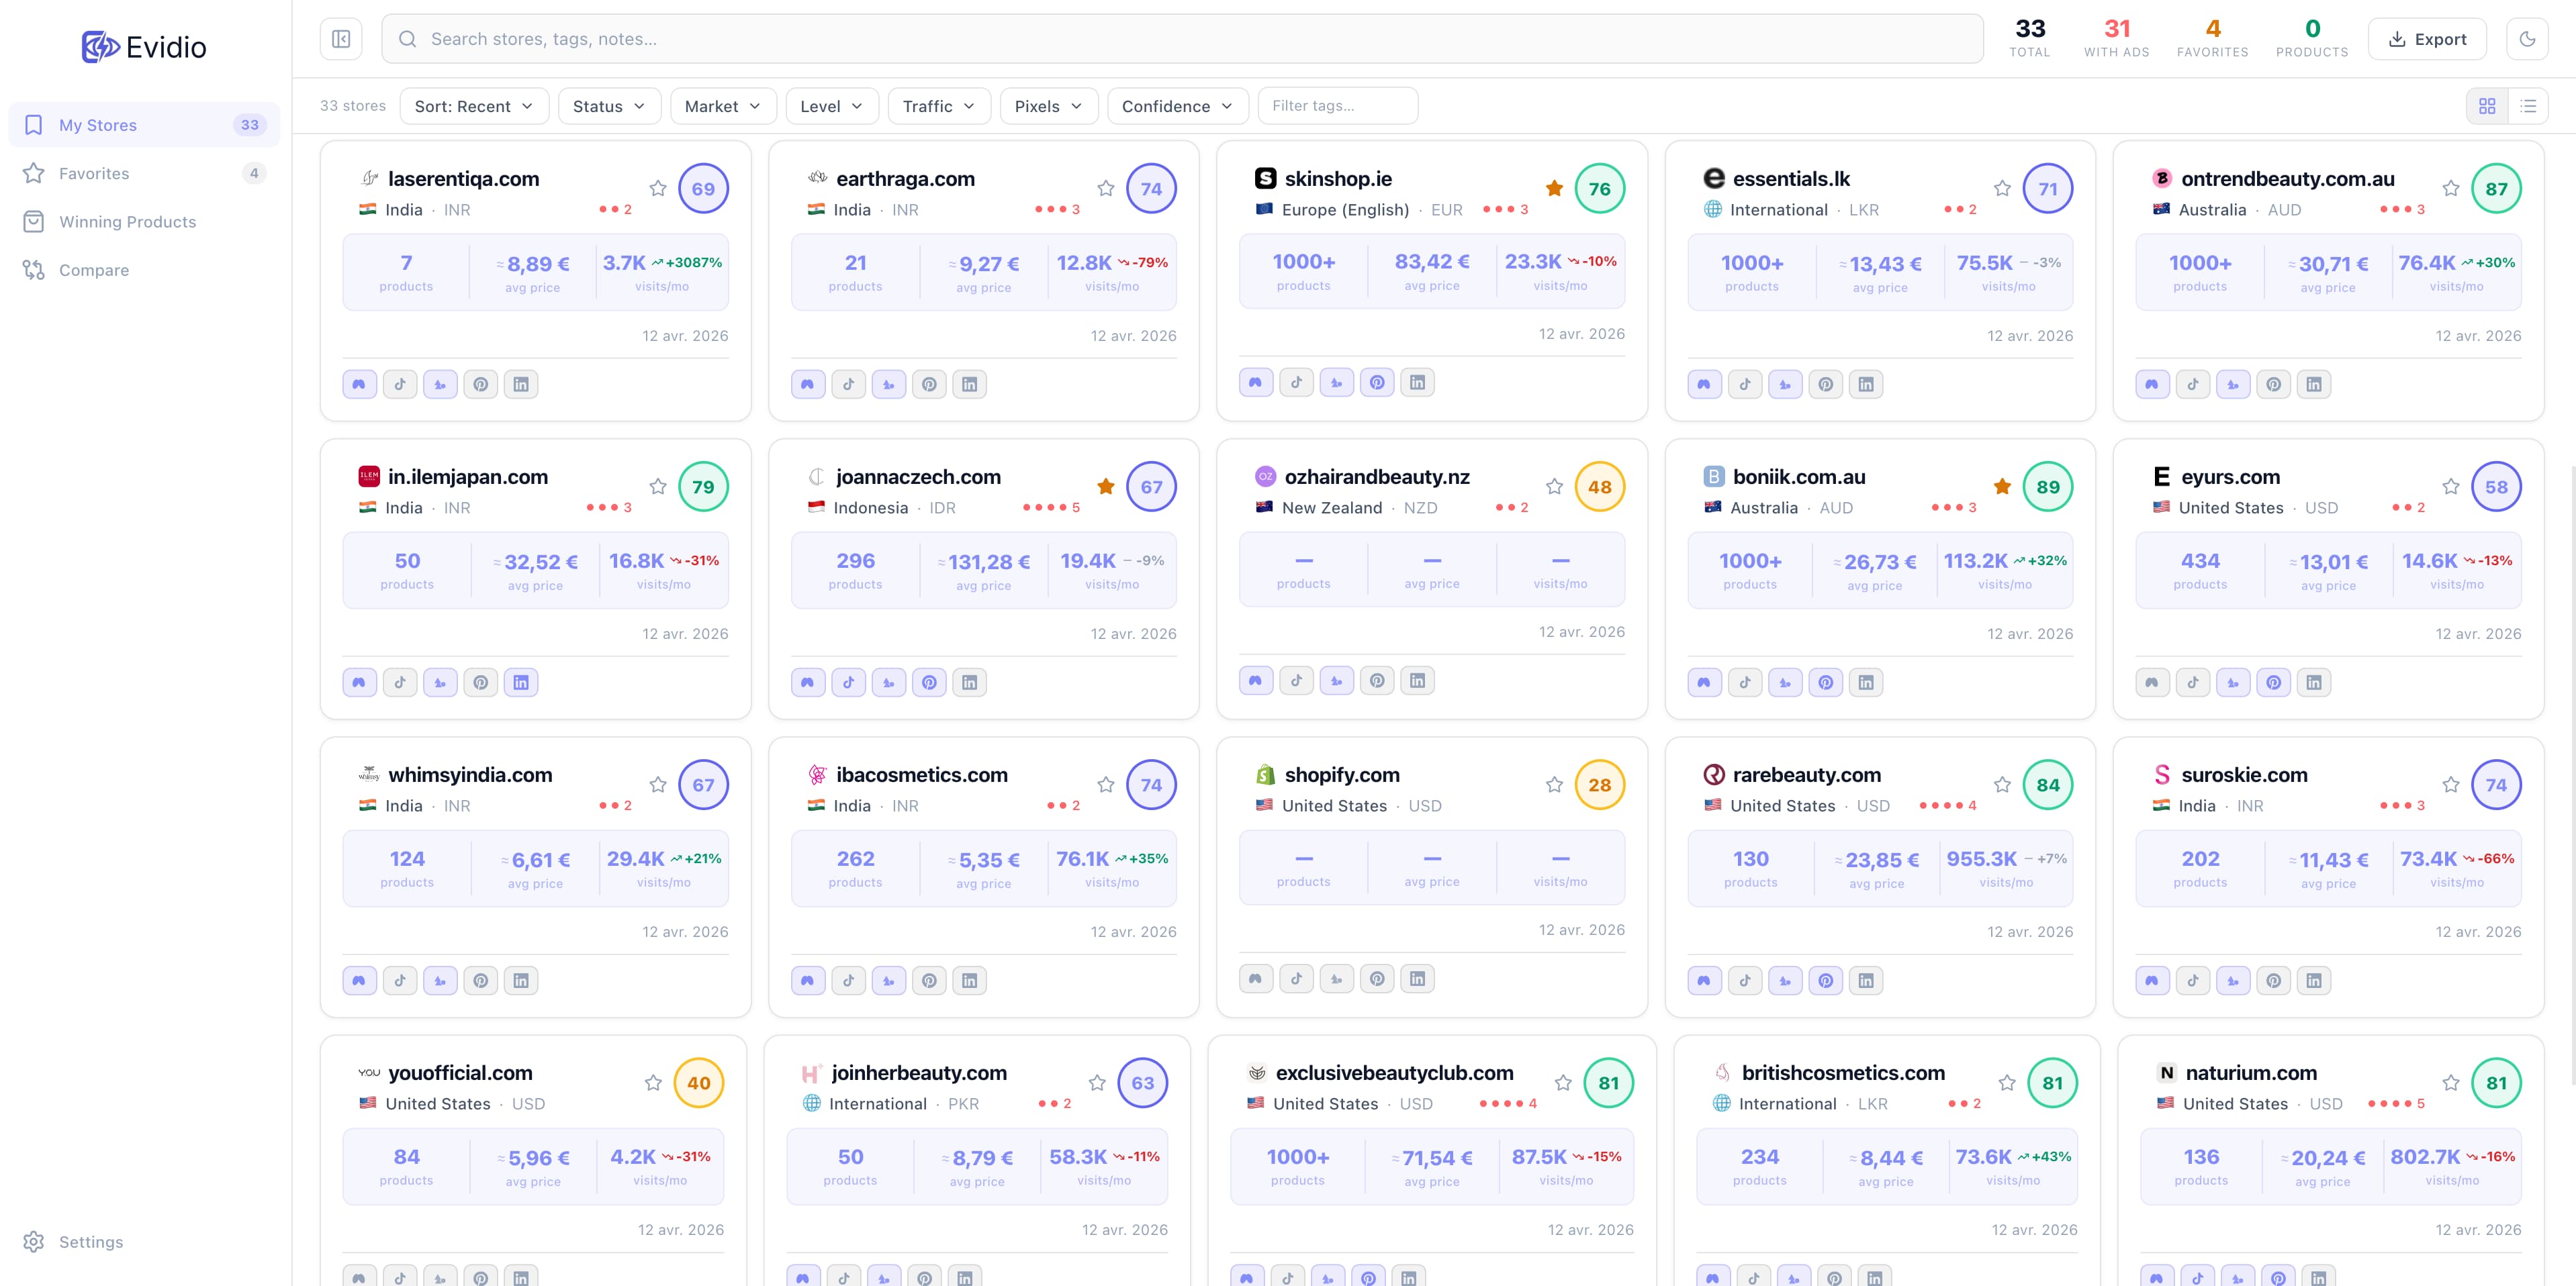Expand the Market filter dropdown
The width and height of the screenshot is (2576, 1286).
coord(723,105)
